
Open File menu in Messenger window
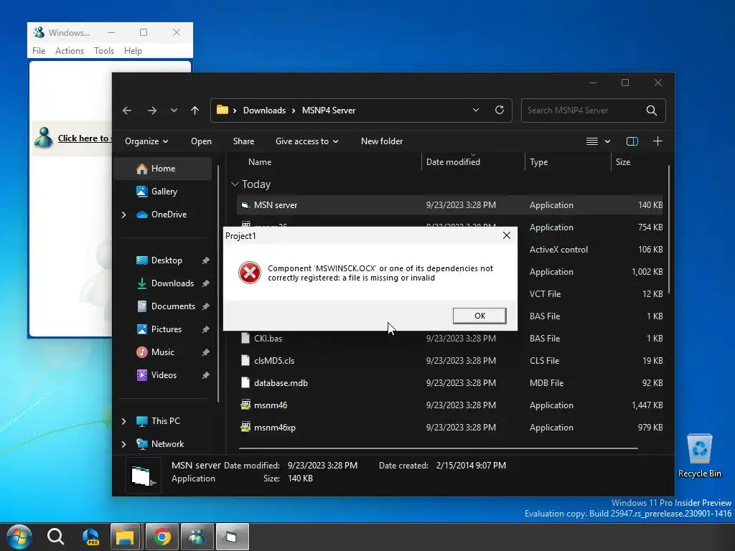[x=39, y=51]
